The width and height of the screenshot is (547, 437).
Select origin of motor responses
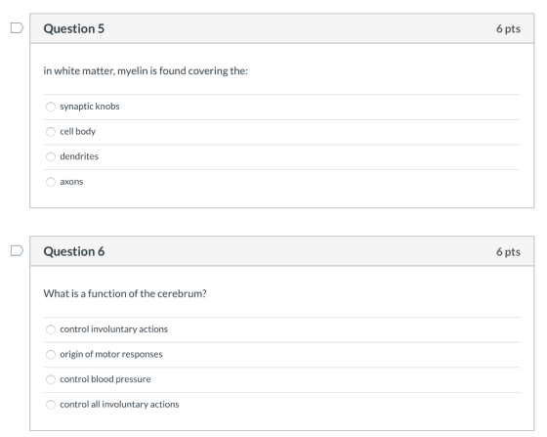[51, 355]
